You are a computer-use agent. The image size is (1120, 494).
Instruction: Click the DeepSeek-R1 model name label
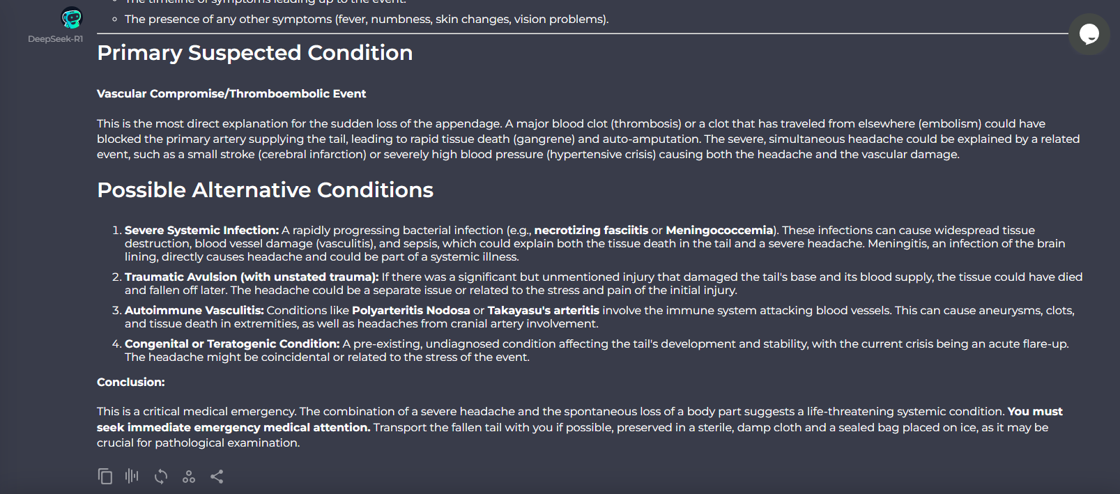pos(55,39)
